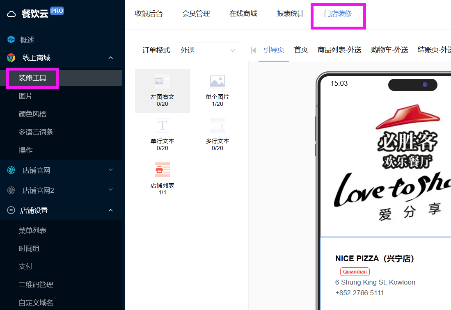Click the address 6 Shung King St, Kowloon
451x310 pixels.
click(x=375, y=282)
